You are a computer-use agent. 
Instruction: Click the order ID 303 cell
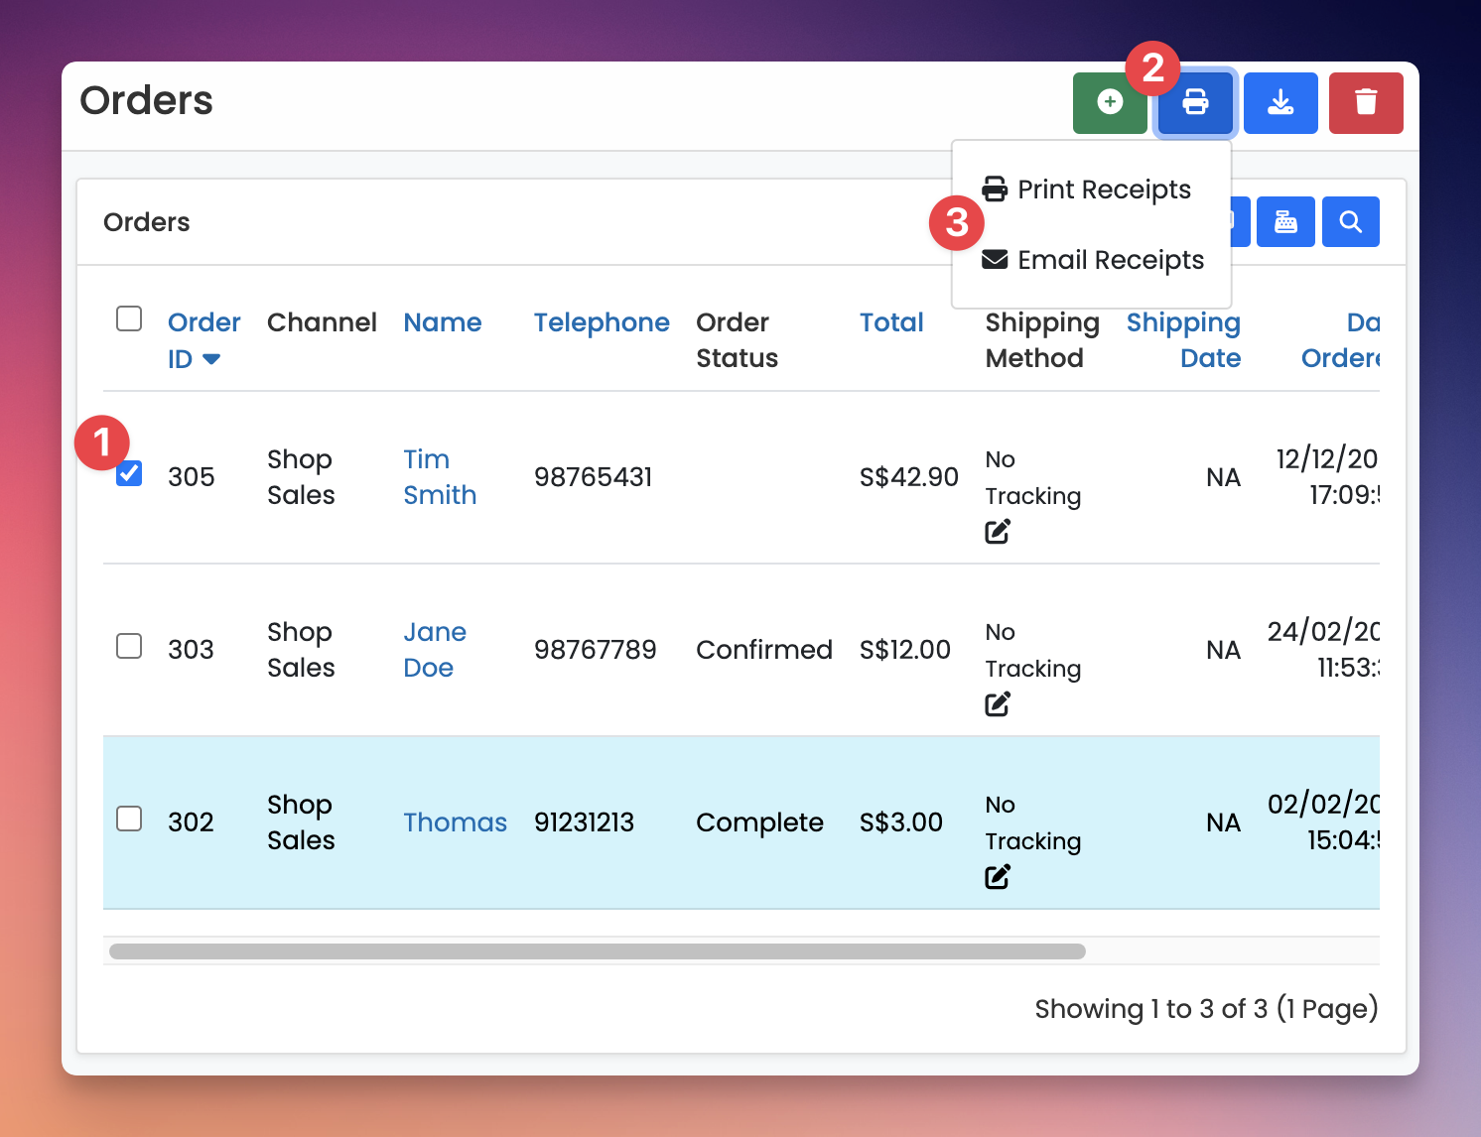(x=191, y=650)
